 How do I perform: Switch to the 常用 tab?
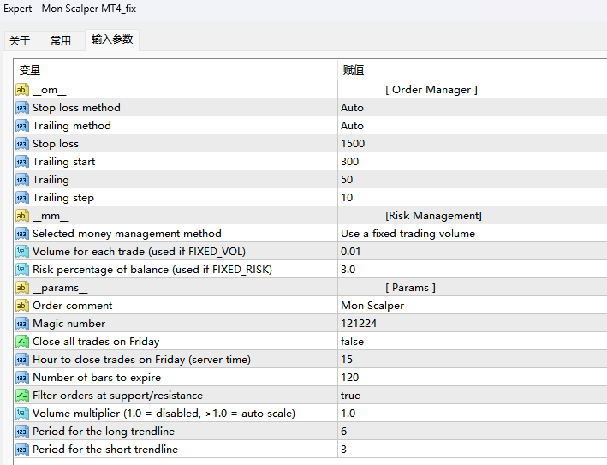61,40
